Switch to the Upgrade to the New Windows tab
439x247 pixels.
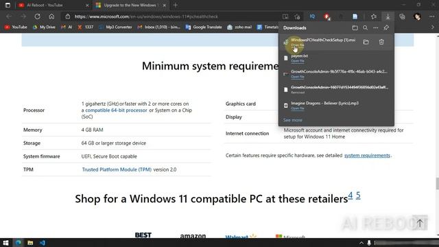point(131,5)
